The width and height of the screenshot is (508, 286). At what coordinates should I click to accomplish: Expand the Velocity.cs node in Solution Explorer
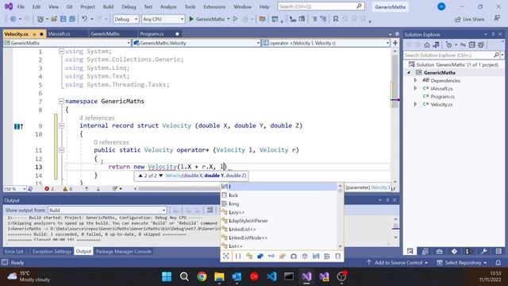pyautogui.click(x=415, y=104)
